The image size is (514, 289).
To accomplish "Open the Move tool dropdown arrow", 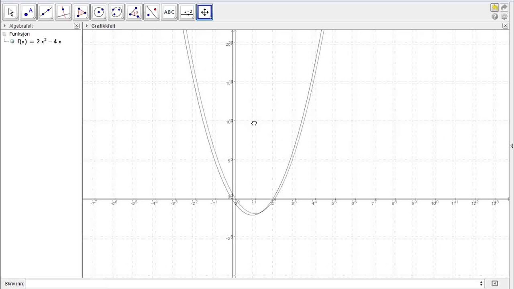I will pyautogui.click(x=17, y=18).
